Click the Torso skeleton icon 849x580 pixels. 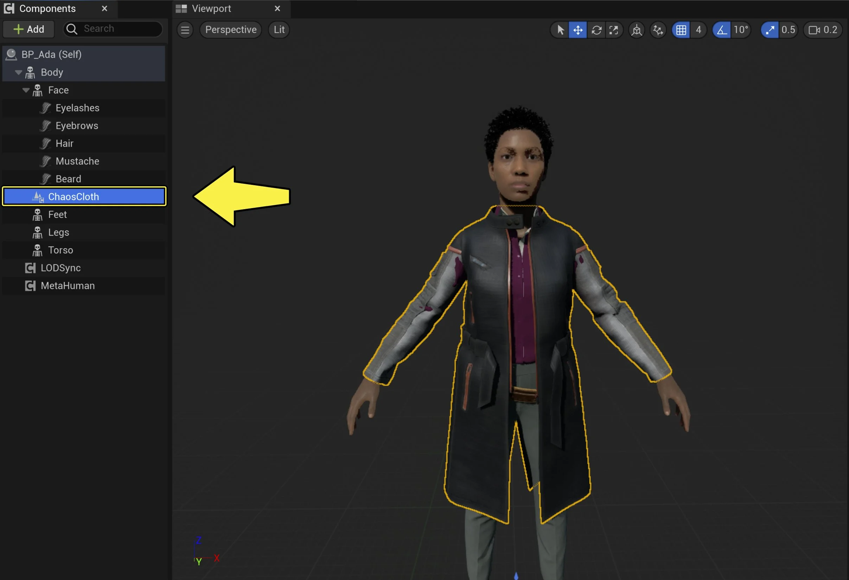click(x=37, y=250)
